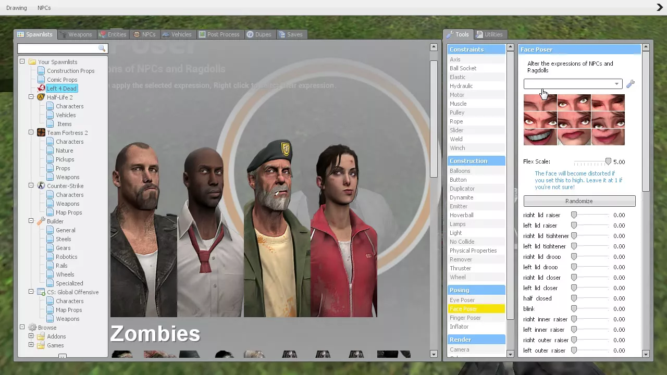Select the Counter-Strike game icon
Screen dimensions: 667x375
pos(41,186)
